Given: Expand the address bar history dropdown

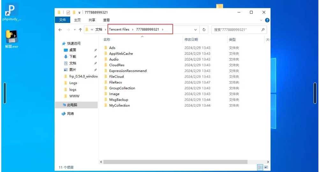Looking at the screenshot, I should (x=195, y=30).
